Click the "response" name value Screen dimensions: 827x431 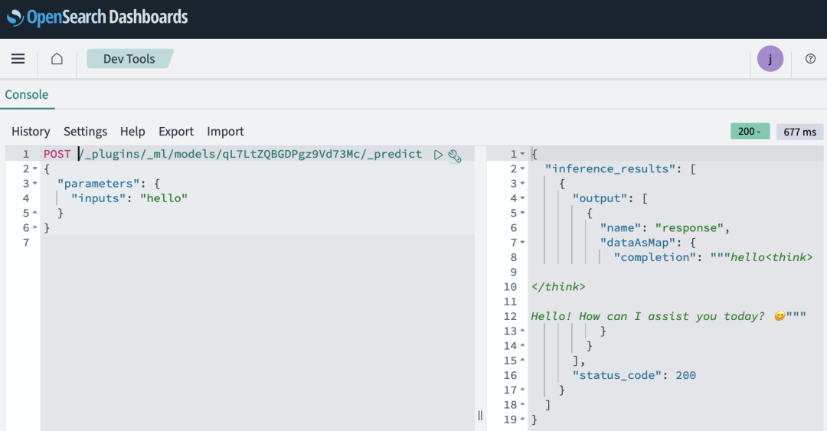pos(689,228)
